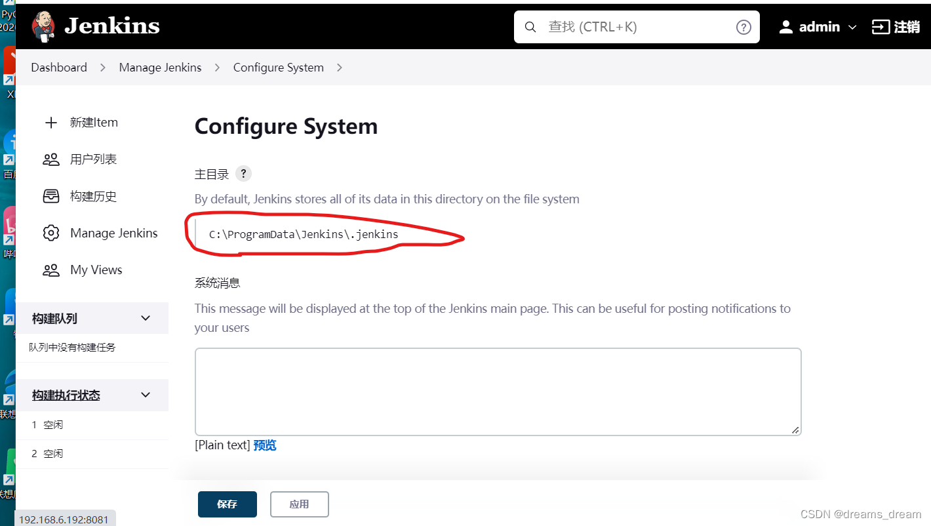Image resolution: width=931 pixels, height=526 pixels.
Task: Click the 注销 logout icon
Action: pos(879,26)
